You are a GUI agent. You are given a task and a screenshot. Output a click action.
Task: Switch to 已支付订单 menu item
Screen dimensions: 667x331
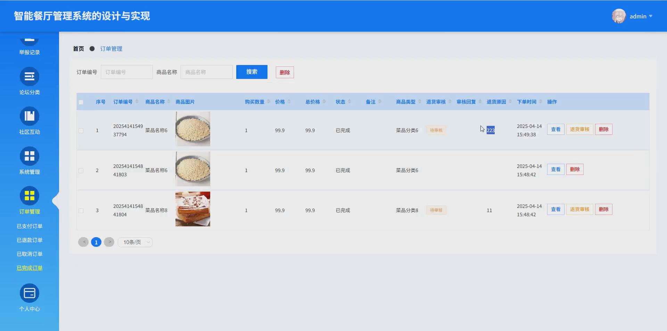tap(30, 226)
